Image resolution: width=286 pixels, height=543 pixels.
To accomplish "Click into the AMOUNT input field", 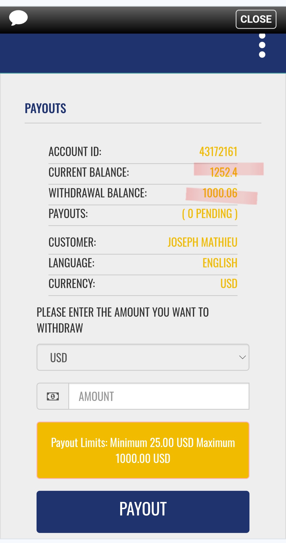I will (159, 396).
